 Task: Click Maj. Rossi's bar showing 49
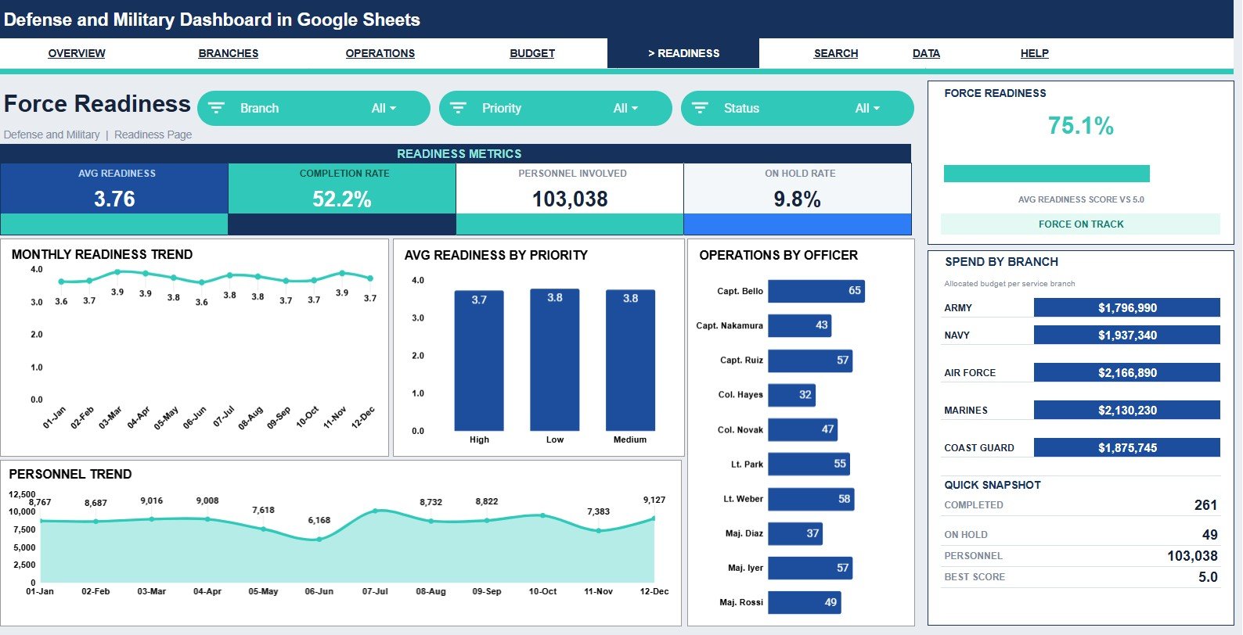coord(805,602)
